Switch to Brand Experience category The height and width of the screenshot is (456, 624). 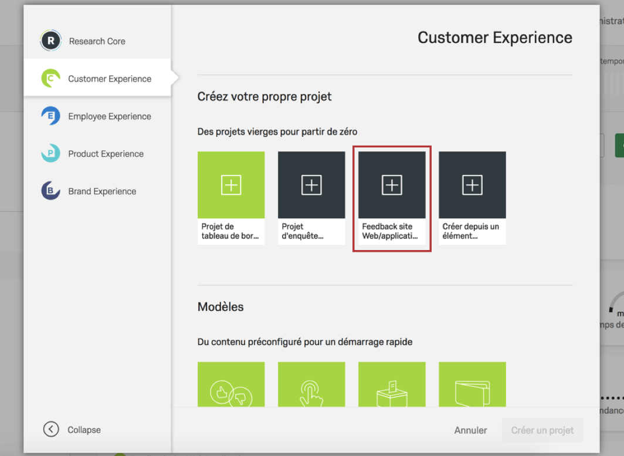coord(97,191)
